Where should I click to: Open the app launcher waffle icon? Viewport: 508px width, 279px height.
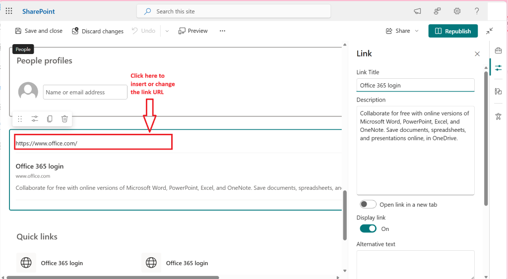click(9, 11)
